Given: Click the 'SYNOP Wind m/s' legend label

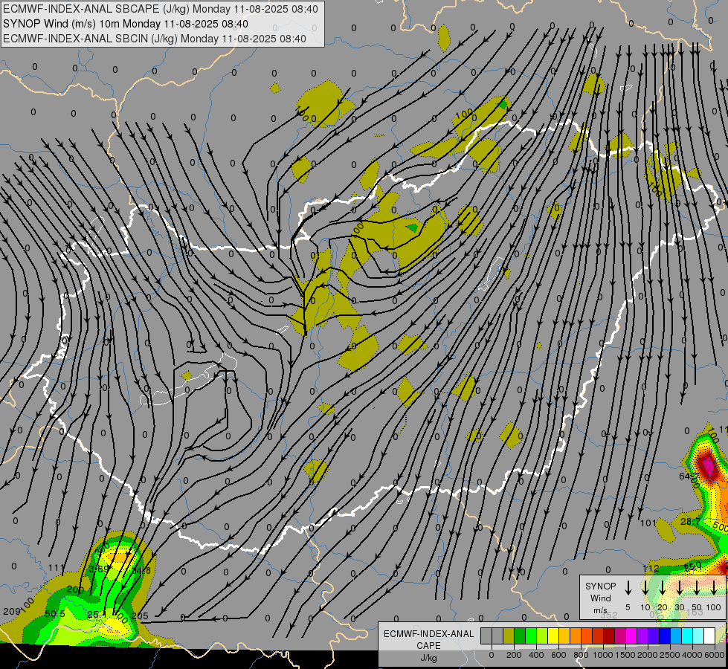Looking at the screenshot, I should tap(600, 598).
